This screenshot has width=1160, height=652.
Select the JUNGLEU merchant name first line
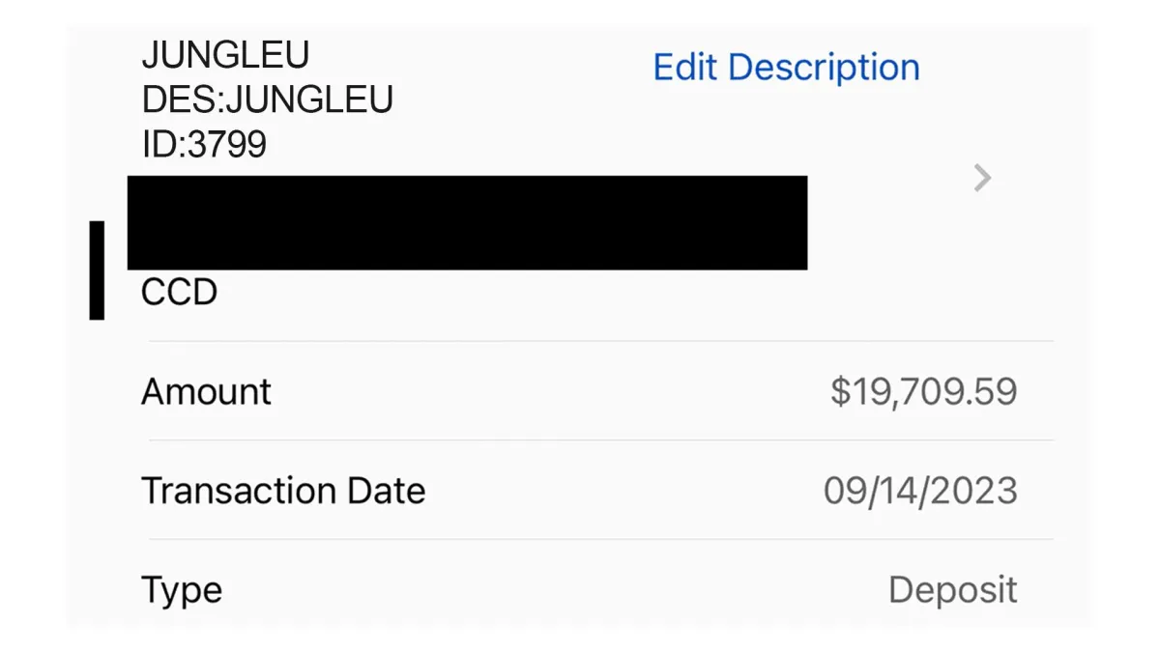tap(225, 55)
